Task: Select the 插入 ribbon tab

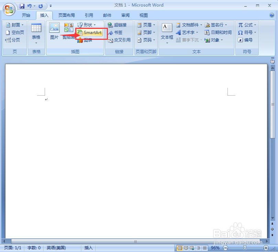Action: coord(44,15)
